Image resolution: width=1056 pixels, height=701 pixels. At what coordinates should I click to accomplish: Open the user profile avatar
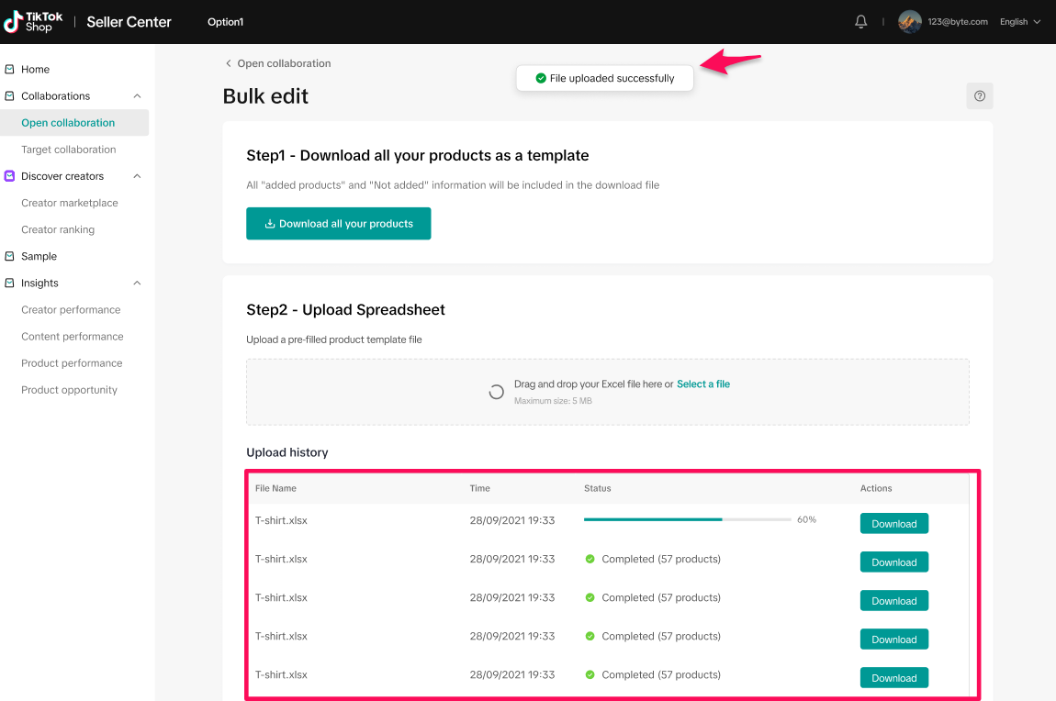(909, 22)
